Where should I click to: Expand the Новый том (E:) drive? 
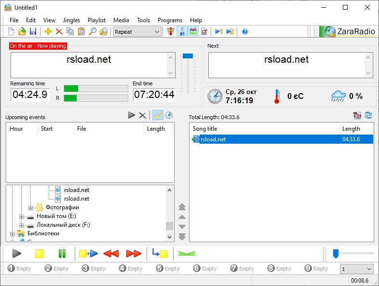point(21,217)
